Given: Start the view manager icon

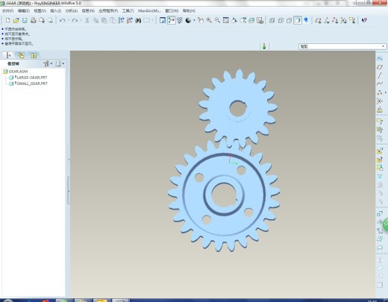Looking at the screenshot, I should 260,20.
